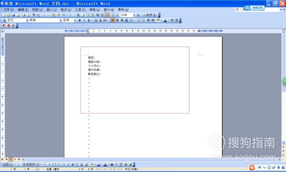Viewport: 286px width, 172px height.
Task: Select the Arrow drawing tool
Action: click(49, 165)
